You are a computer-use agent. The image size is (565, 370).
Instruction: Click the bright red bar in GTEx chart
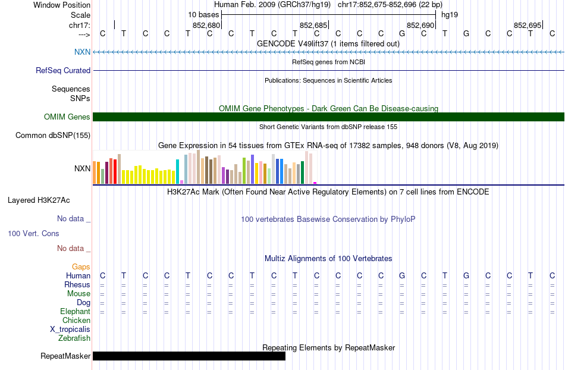(x=115, y=171)
